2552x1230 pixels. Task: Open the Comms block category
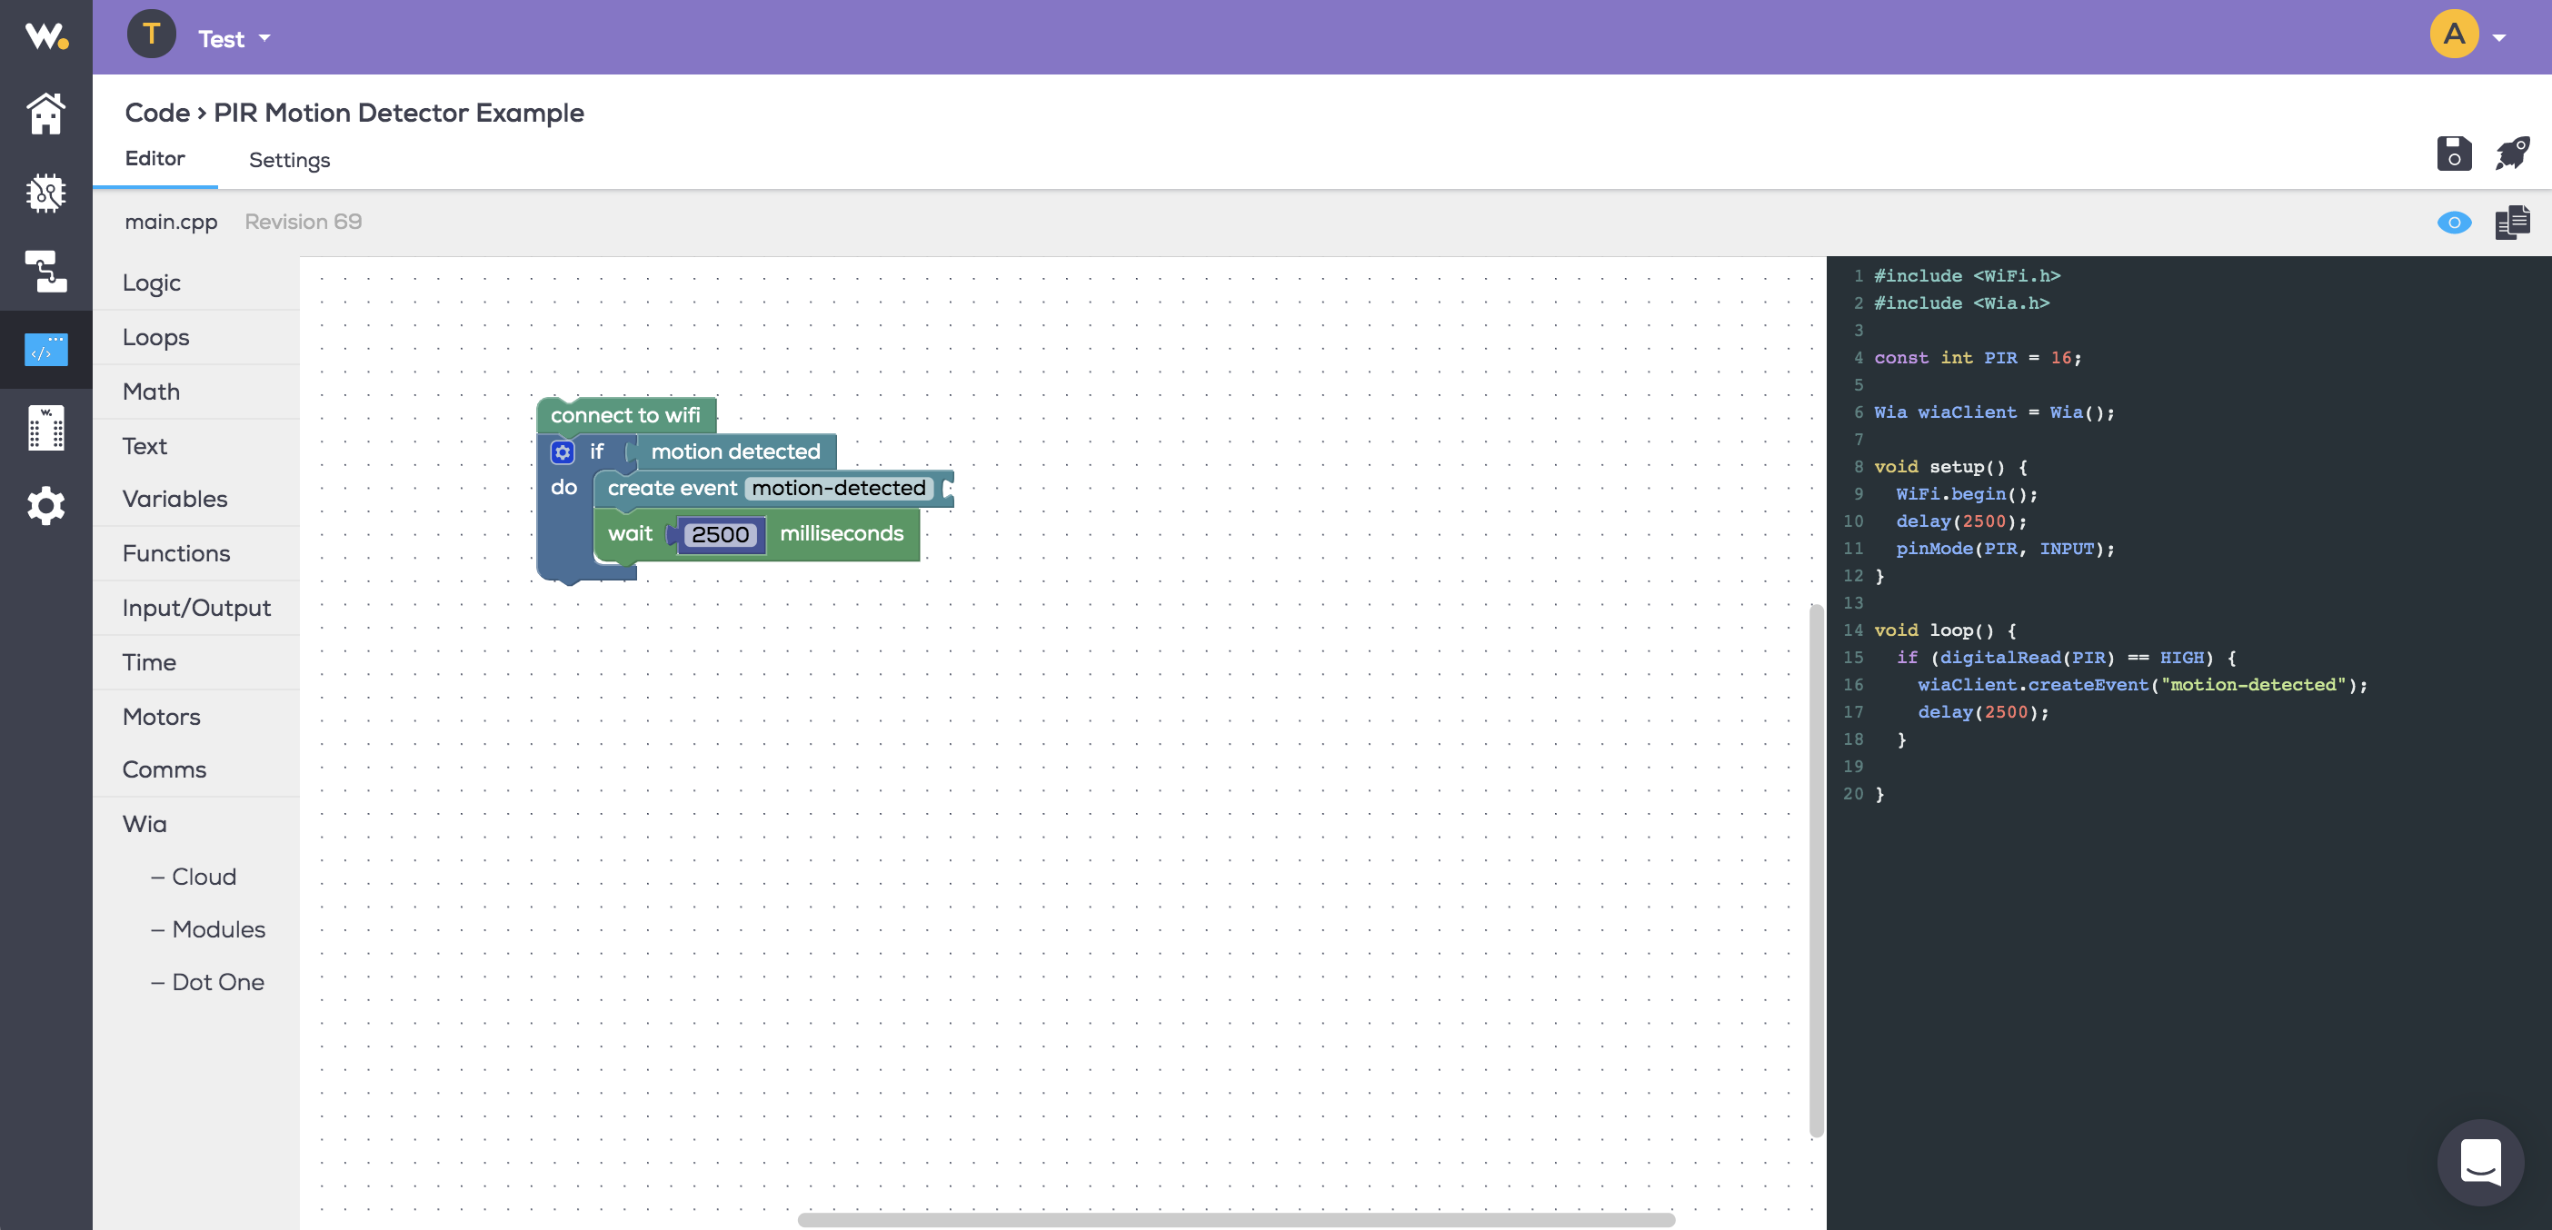coord(196,769)
